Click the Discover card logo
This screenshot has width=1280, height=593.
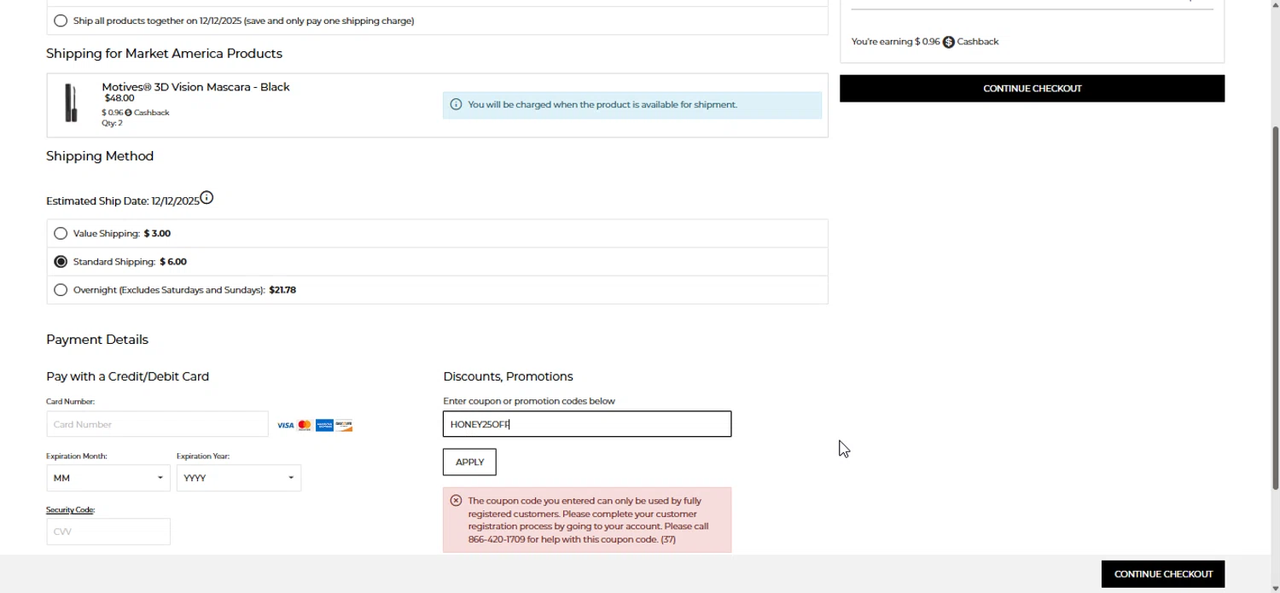[344, 425]
